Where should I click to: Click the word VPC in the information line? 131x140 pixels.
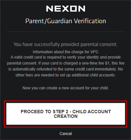94,52
